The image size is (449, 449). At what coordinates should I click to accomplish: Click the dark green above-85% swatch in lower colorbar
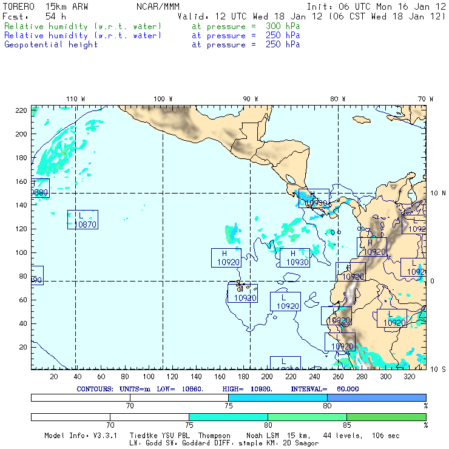click(387, 417)
